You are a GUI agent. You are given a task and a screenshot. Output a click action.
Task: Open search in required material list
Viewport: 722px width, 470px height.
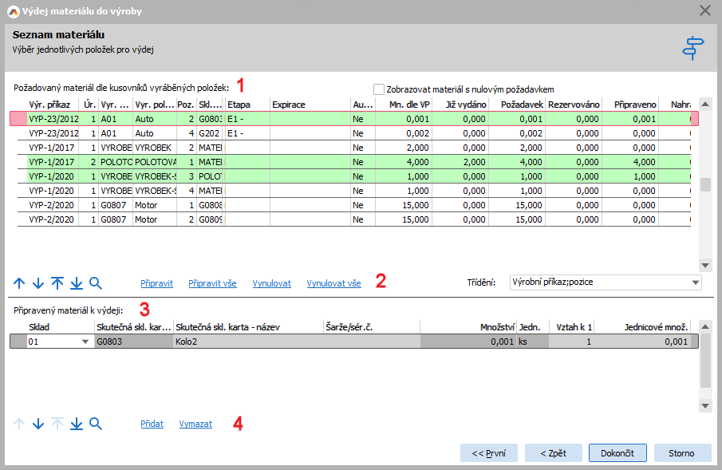pos(95,283)
